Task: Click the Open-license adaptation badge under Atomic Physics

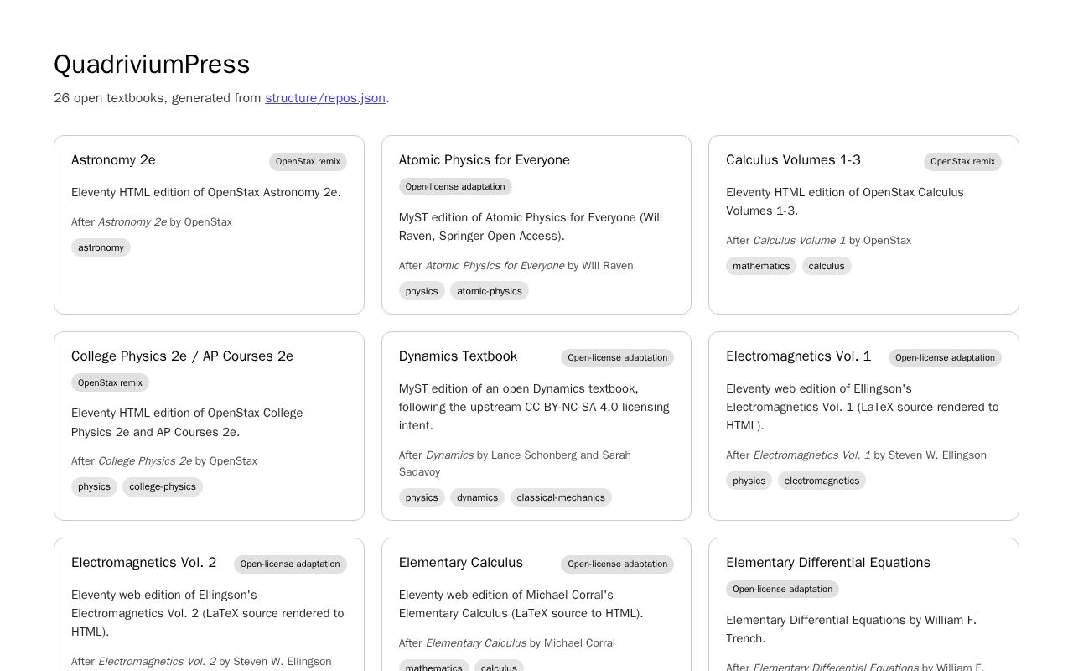Action: [455, 187]
